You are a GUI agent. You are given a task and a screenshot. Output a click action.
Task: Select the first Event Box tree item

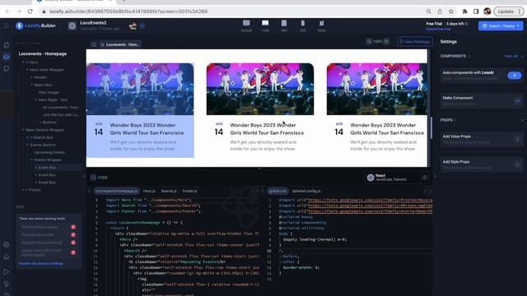tap(47, 168)
